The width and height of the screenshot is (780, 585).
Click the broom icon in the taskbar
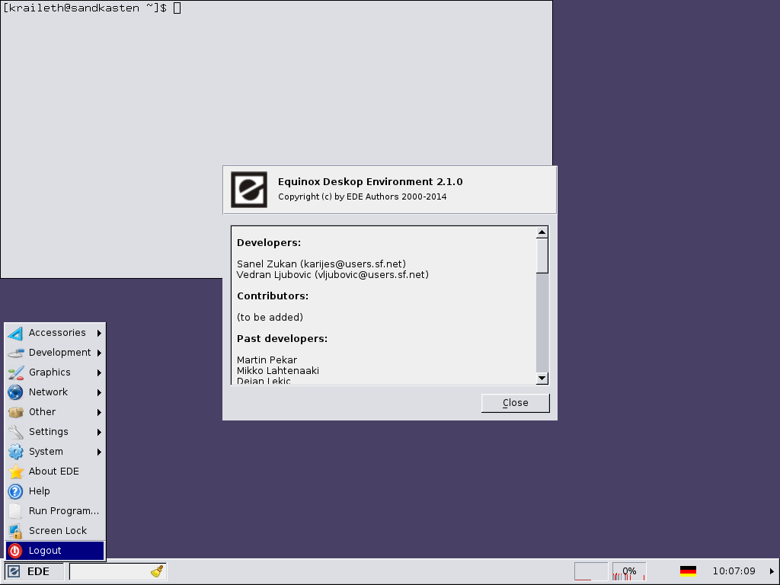coord(157,571)
